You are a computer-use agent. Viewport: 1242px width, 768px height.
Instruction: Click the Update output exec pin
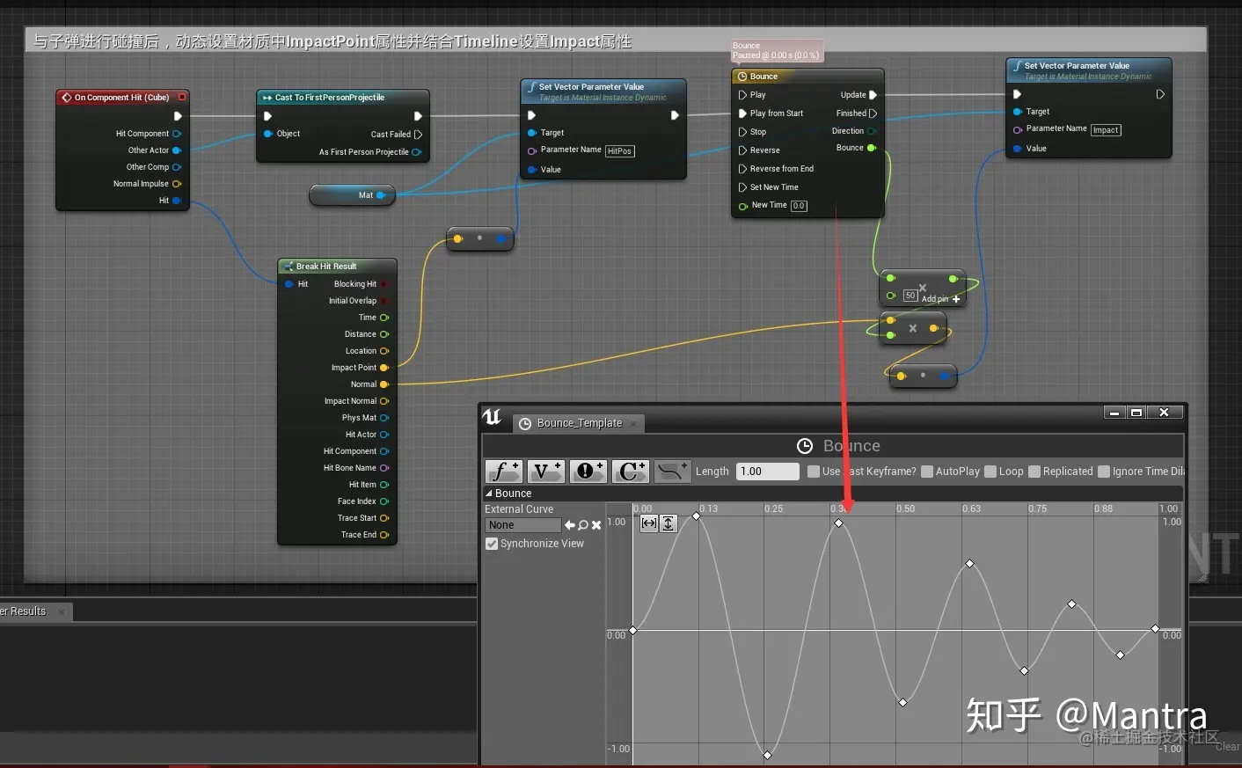pyautogui.click(x=873, y=94)
